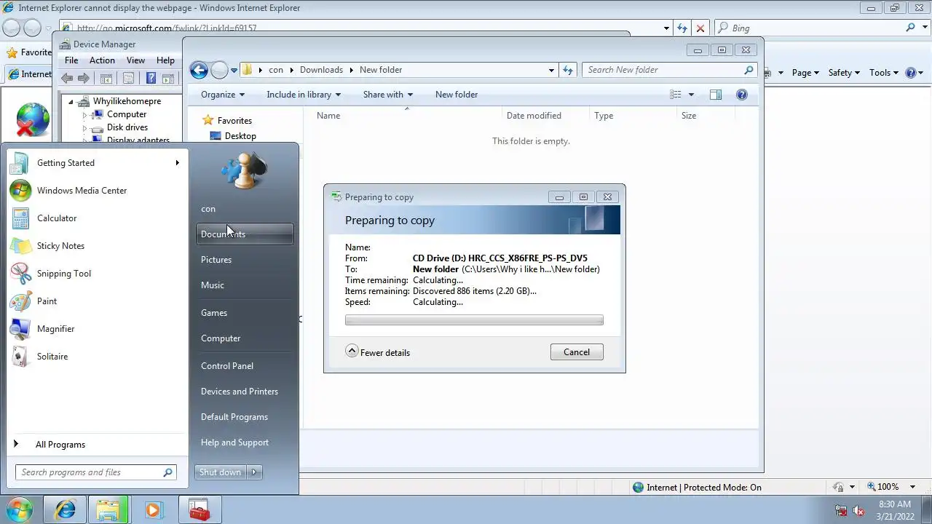The image size is (932, 524).
Task: Open Internet Explorer from the taskbar
Action: 66,510
